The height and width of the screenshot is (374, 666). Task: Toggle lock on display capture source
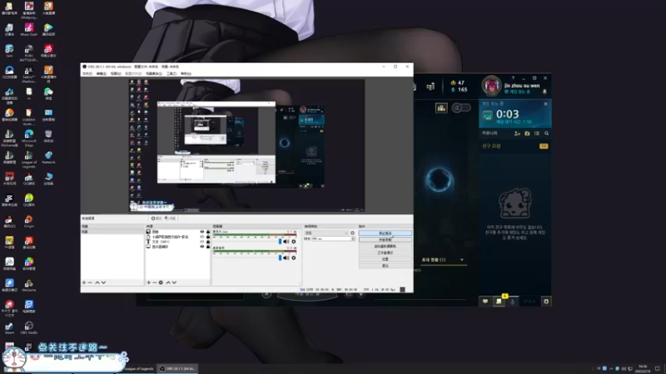[x=208, y=246]
